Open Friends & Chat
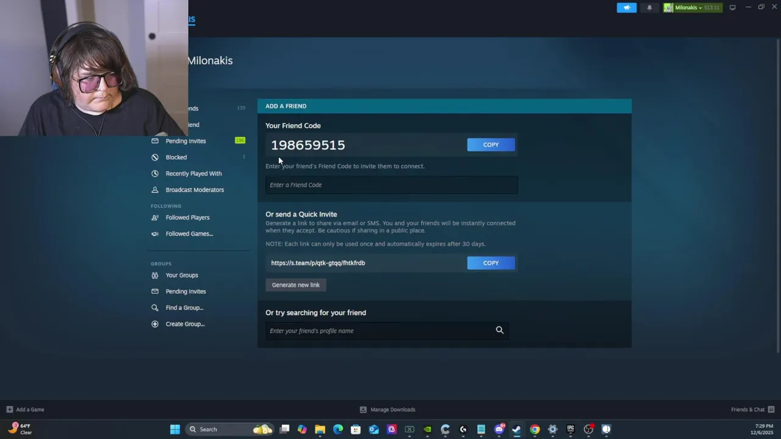781x439 pixels. [x=752, y=410]
